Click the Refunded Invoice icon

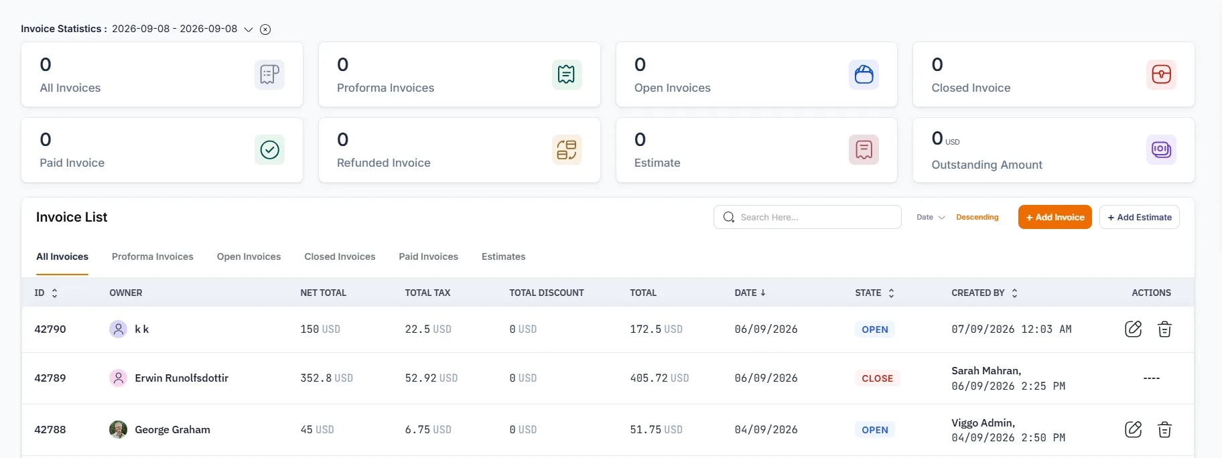tap(567, 149)
